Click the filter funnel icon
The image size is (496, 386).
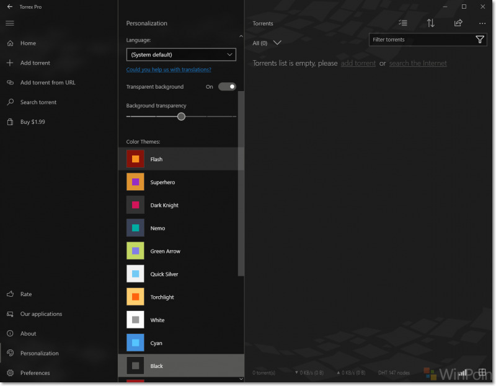coord(480,40)
